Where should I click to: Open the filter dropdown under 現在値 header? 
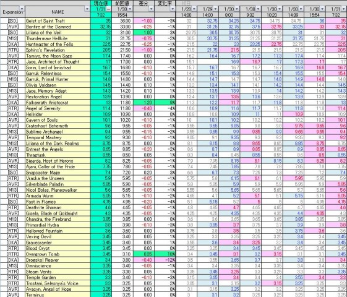coord(109,9)
